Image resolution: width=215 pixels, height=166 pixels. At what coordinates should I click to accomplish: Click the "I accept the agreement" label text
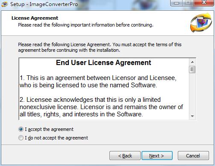pyautogui.click(x=49, y=129)
